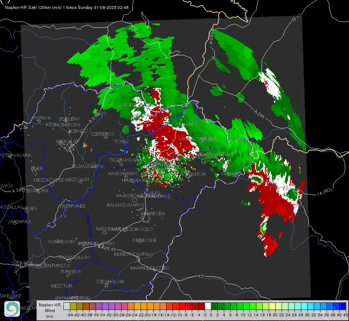Click the EDELENY town label
Image resolution: width=349 pixels, height=321 pixels.
point(69,119)
